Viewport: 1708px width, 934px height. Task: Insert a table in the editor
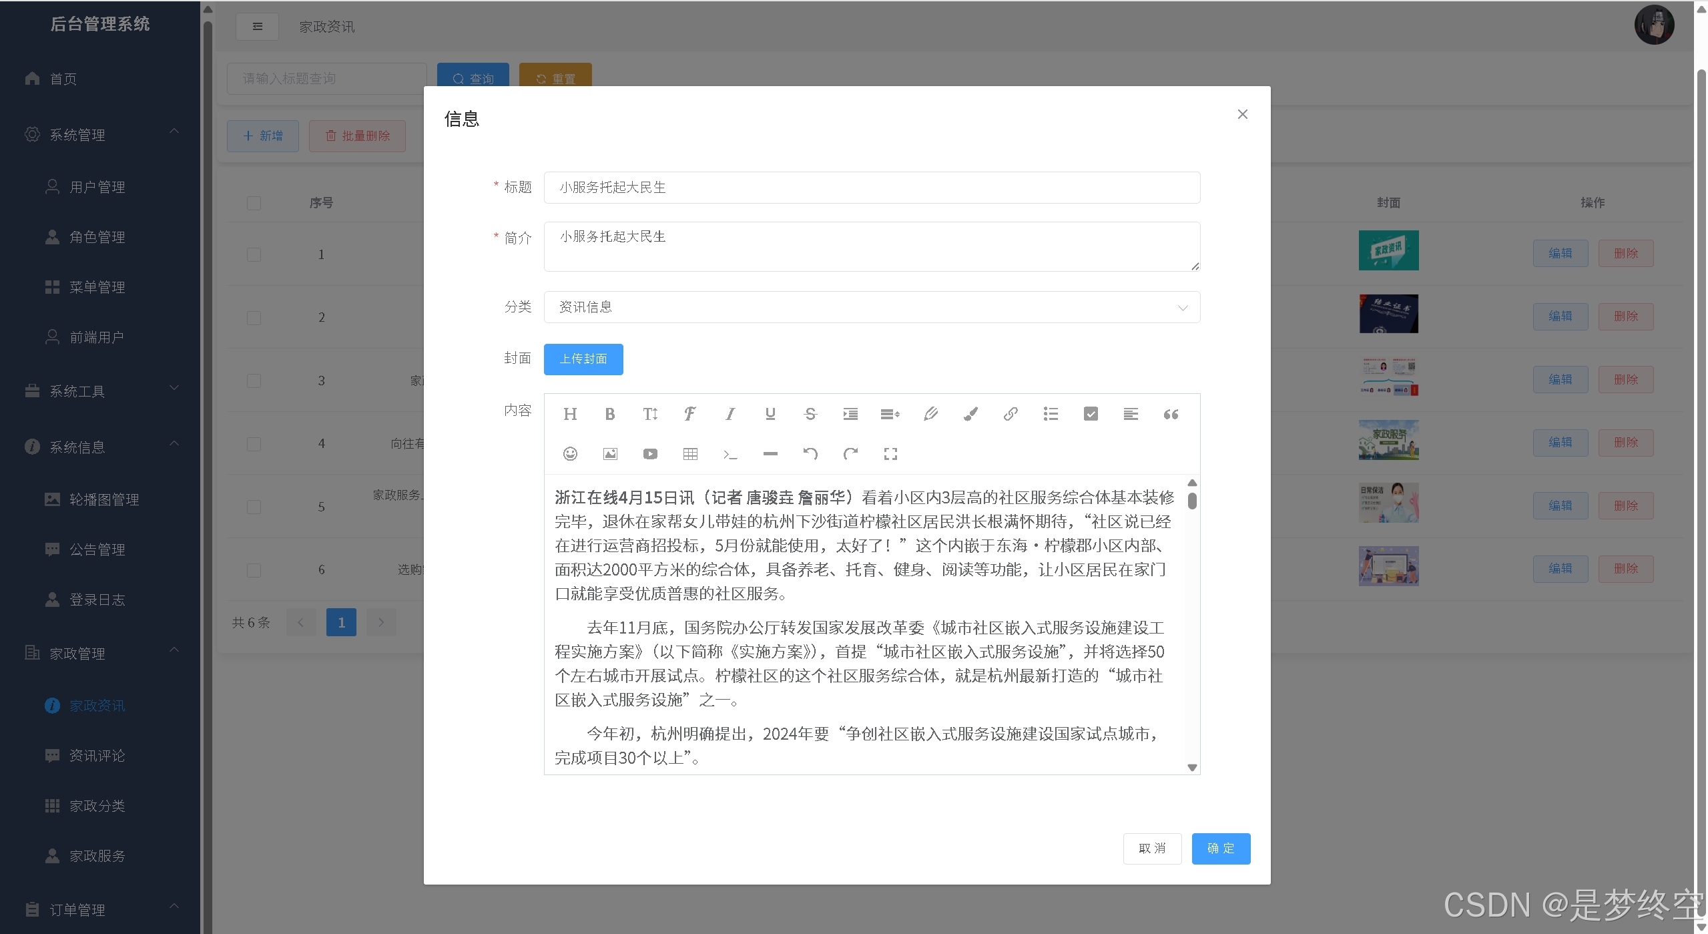[x=690, y=454]
